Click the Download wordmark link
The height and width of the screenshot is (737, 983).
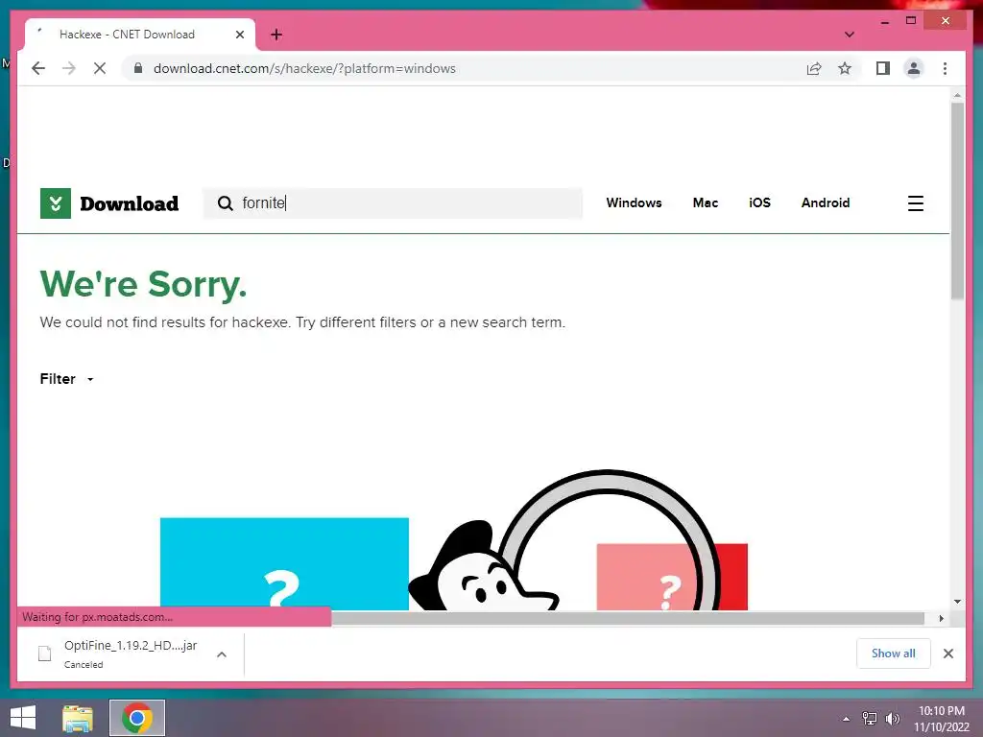coord(130,203)
